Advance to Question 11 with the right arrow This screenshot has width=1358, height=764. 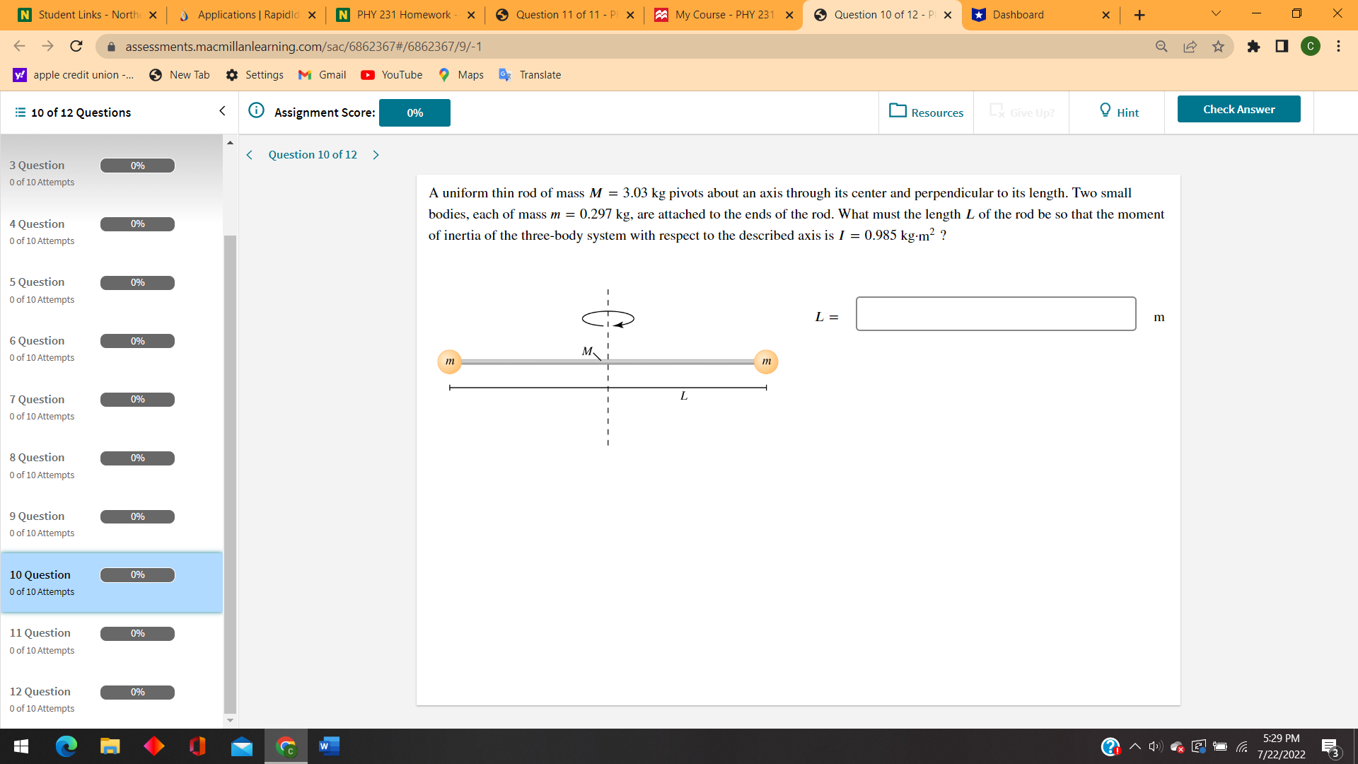tap(376, 154)
